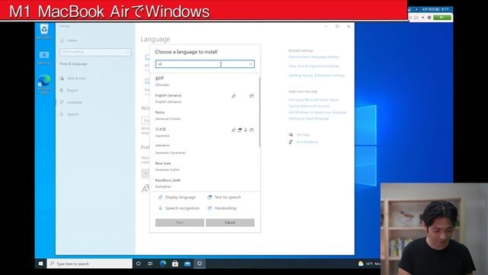
Task: Click the taskbar Type here to search box
Action: 90,264
